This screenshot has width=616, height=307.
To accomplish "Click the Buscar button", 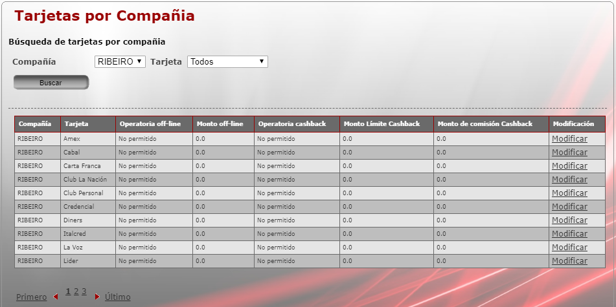I will [51, 82].
